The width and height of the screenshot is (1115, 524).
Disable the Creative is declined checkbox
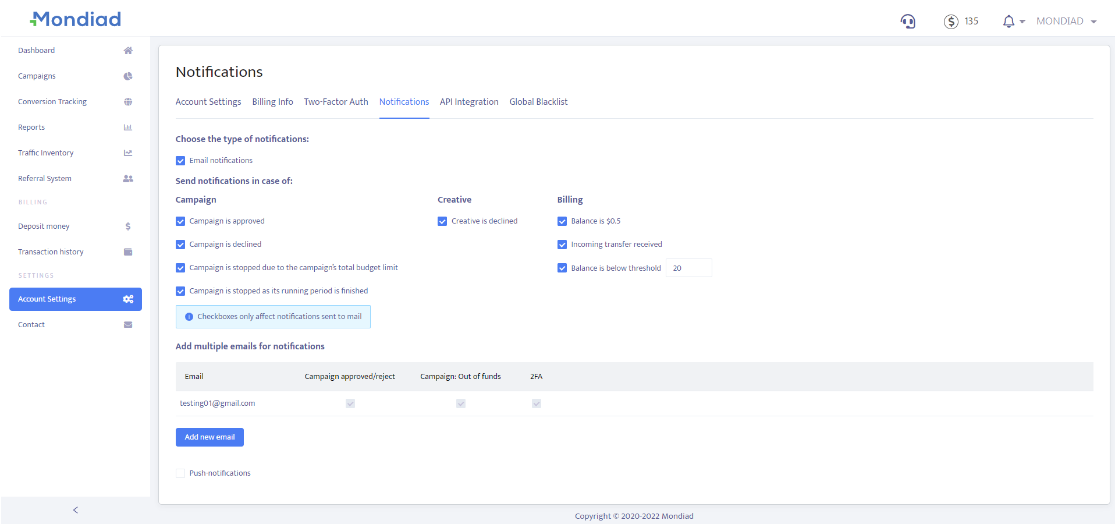[442, 221]
